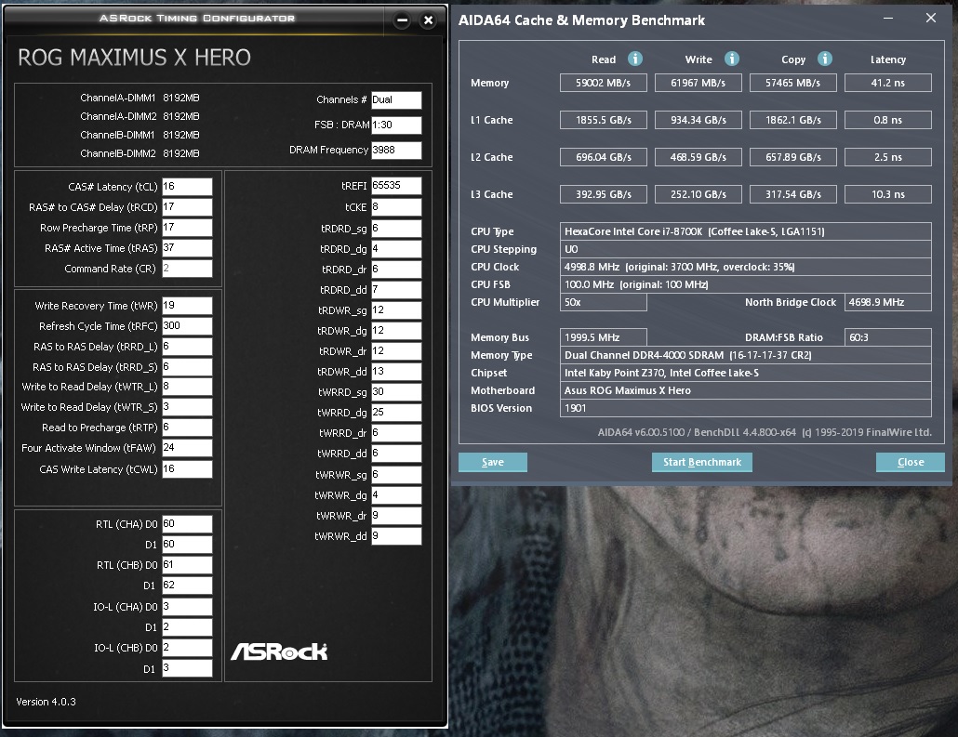Viewport: 958px width, 737px height.
Task: Click the L1 Cache Read value 1855.5 GB/s
Action: click(x=603, y=120)
